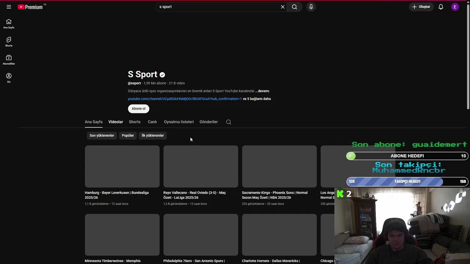The height and width of the screenshot is (264, 470).
Task: Open Shorts in the sidebar
Action: click(9, 42)
